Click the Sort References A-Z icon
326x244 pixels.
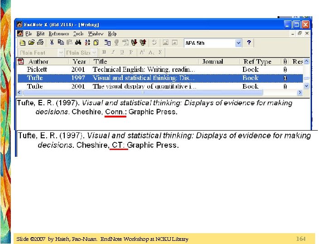[87, 42]
